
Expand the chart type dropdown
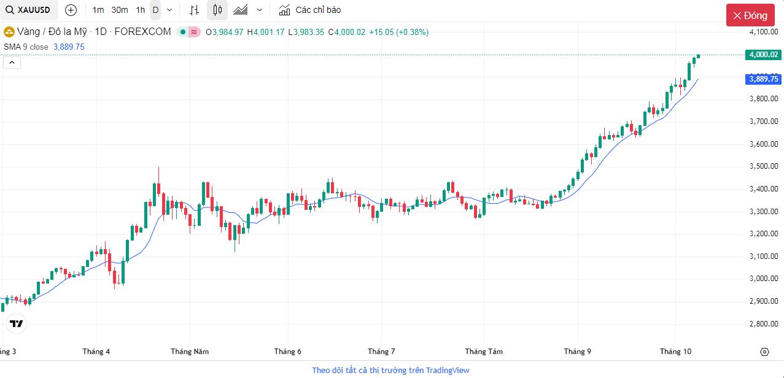260,10
